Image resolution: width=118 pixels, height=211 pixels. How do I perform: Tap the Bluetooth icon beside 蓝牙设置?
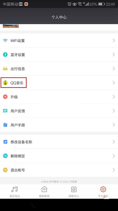pos(5,55)
